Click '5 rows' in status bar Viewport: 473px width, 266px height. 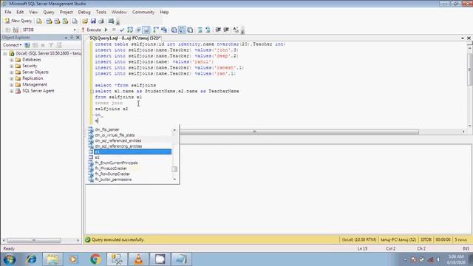click(460, 239)
